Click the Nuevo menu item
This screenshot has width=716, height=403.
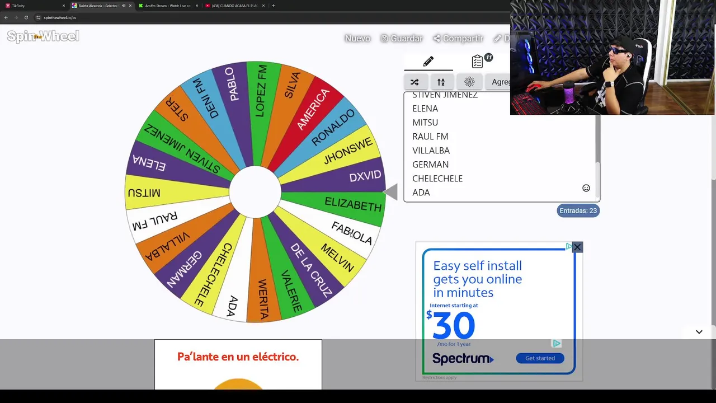tap(357, 38)
